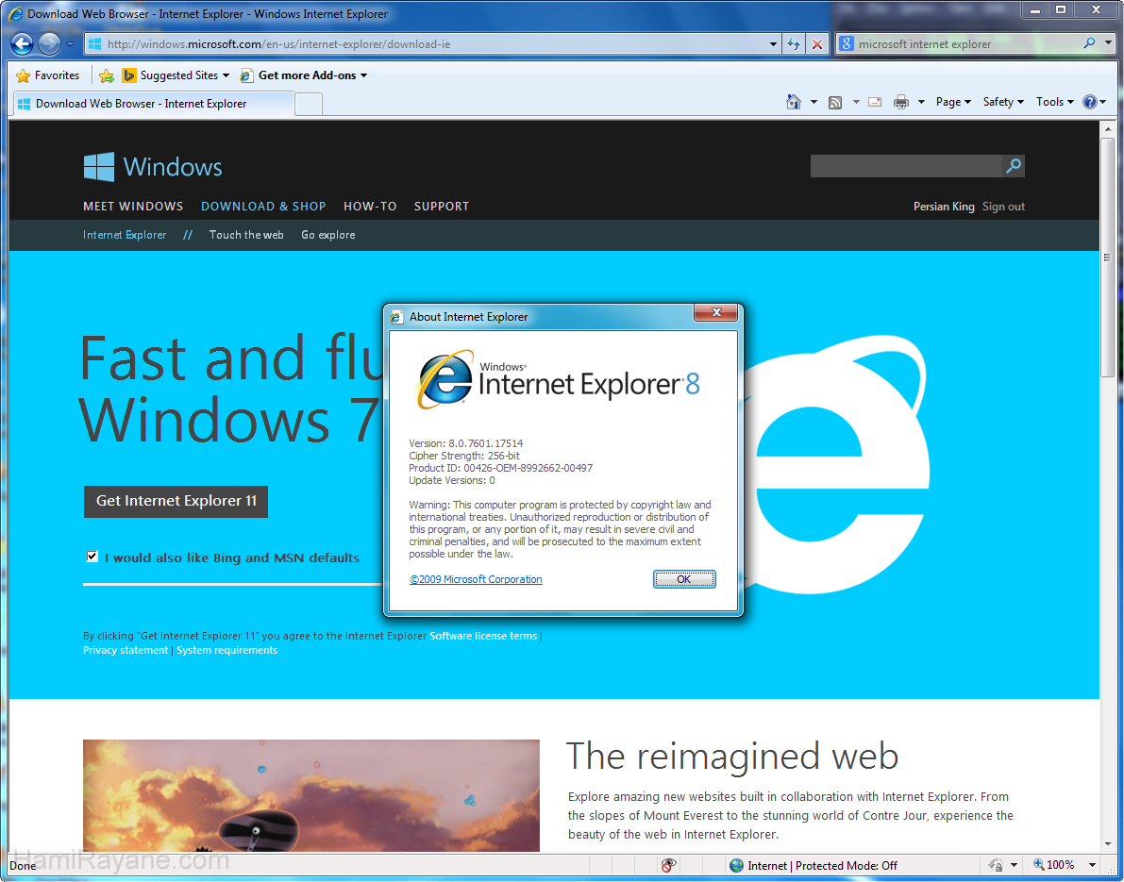Expand the Print options dropdown arrow
This screenshot has width=1124, height=882.
tap(921, 102)
